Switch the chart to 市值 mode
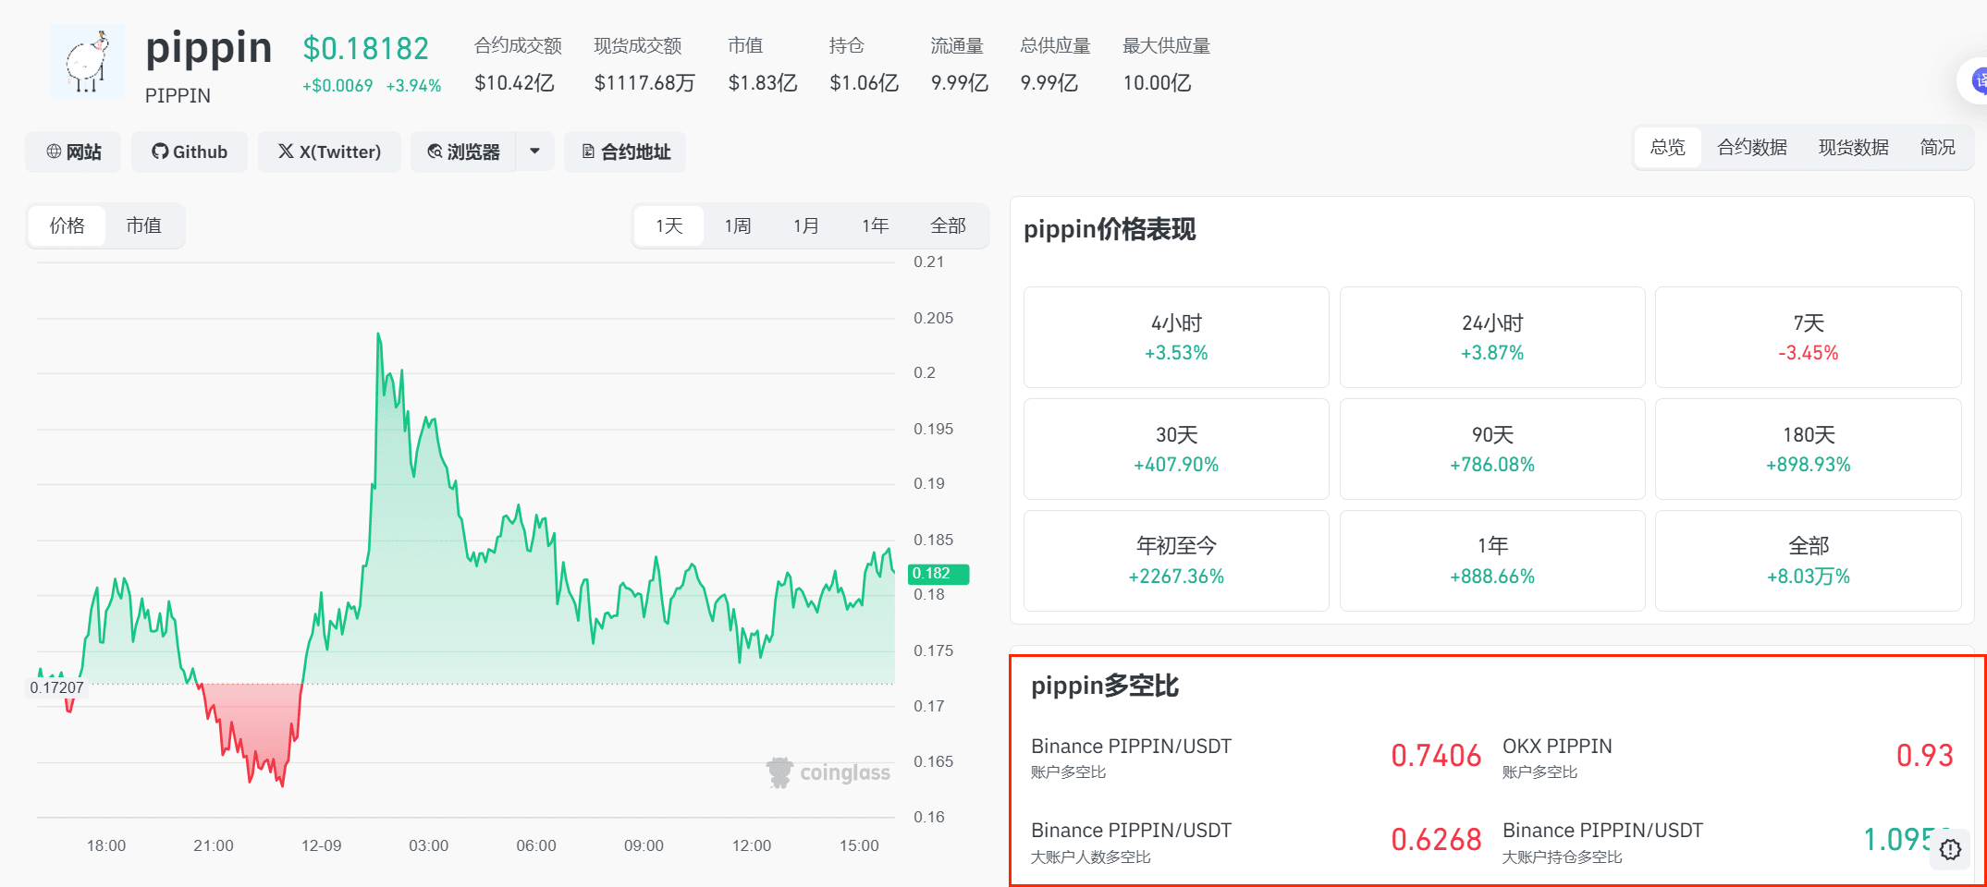This screenshot has width=1987, height=887. pos(144,225)
